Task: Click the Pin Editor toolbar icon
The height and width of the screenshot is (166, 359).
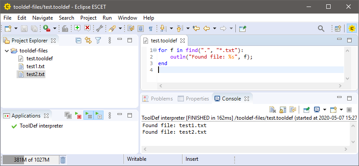Action: point(242,28)
